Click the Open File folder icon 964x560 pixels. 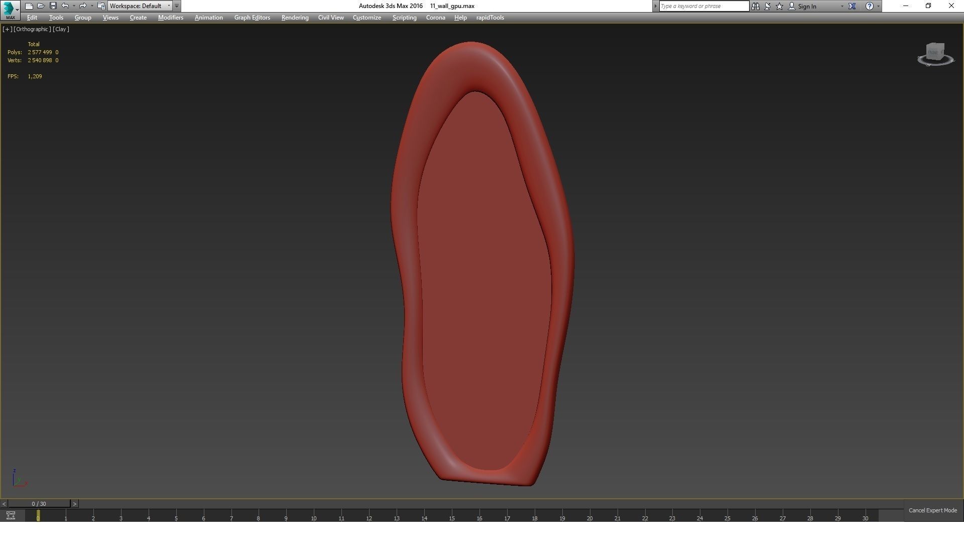(41, 6)
